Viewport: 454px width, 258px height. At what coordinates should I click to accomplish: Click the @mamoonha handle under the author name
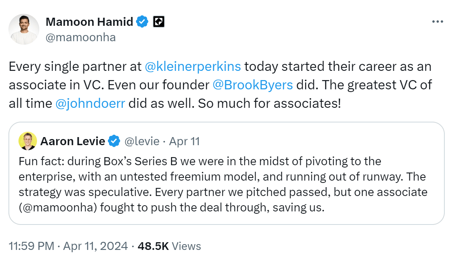[81, 37]
